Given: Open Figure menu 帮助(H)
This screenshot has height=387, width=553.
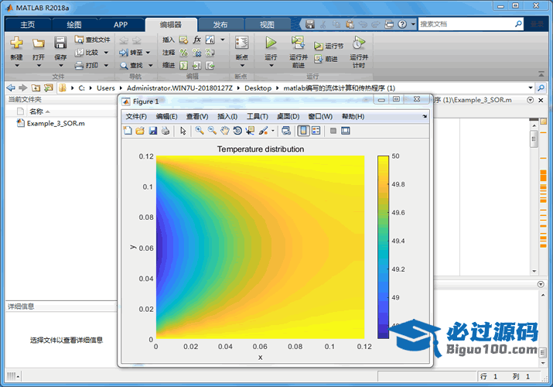Looking at the screenshot, I should 353,116.
